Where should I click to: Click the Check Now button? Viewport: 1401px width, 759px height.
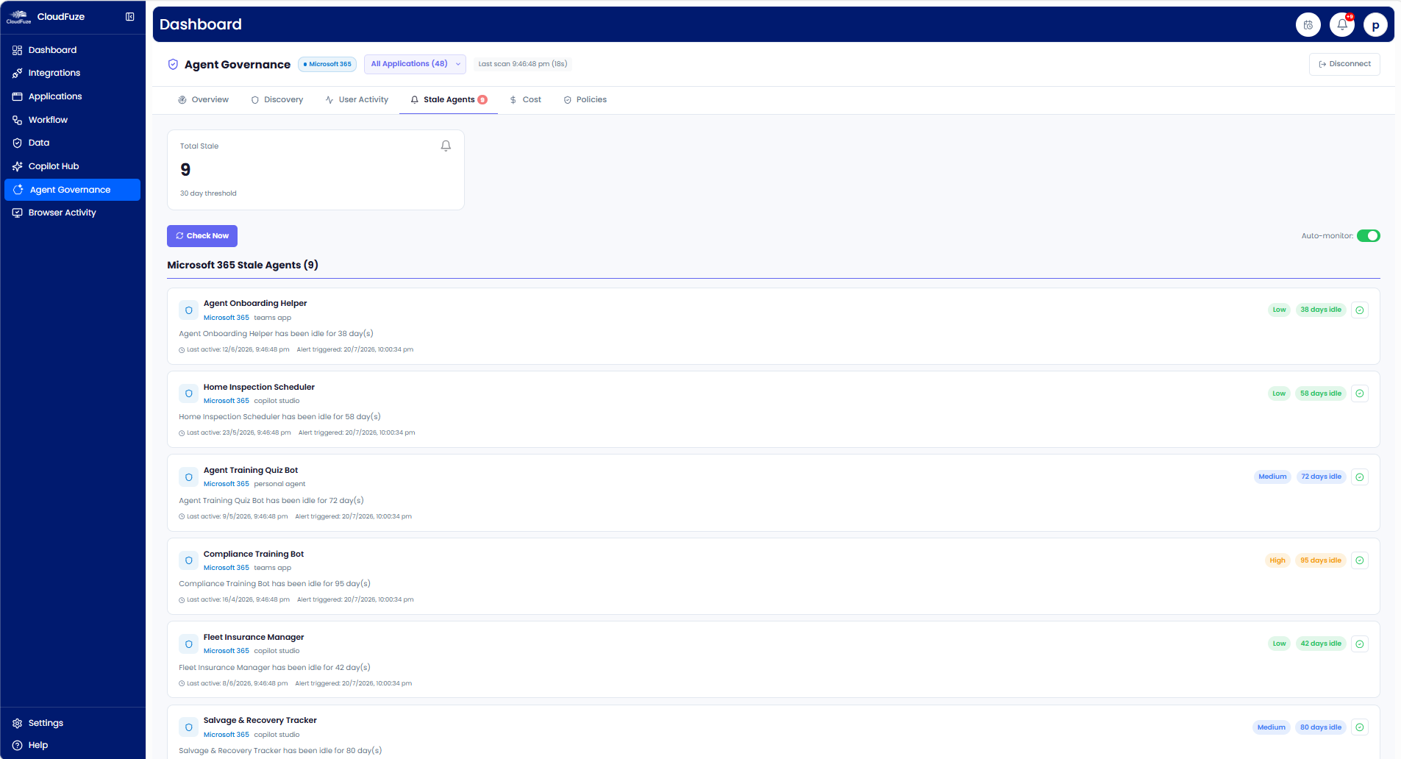(202, 236)
